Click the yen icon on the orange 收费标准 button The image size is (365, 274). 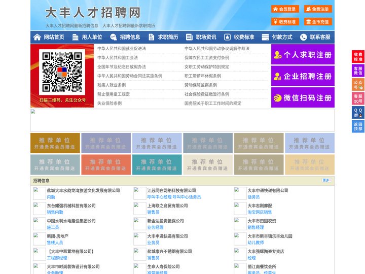(x=276, y=22)
